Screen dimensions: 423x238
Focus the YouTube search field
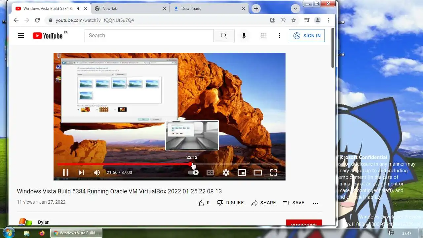tap(149, 36)
